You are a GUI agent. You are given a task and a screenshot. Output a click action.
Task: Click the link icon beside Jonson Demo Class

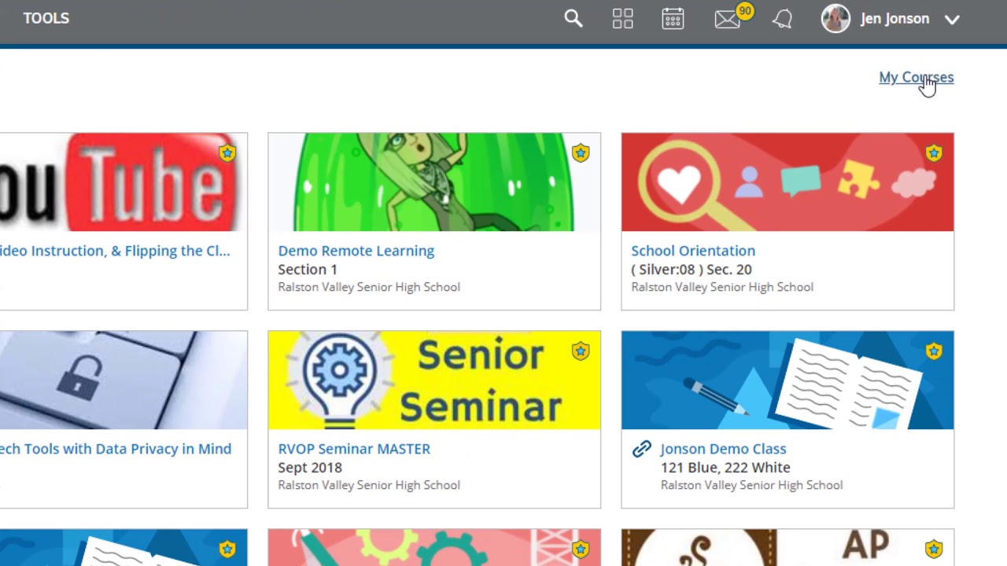point(642,449)
